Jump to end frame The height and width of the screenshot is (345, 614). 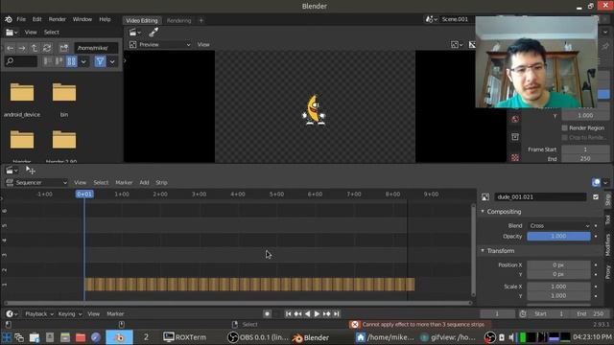[337, 313]
